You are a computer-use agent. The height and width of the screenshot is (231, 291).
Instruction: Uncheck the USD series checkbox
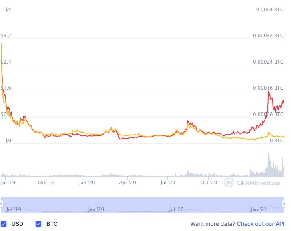[x=4, y=224]
